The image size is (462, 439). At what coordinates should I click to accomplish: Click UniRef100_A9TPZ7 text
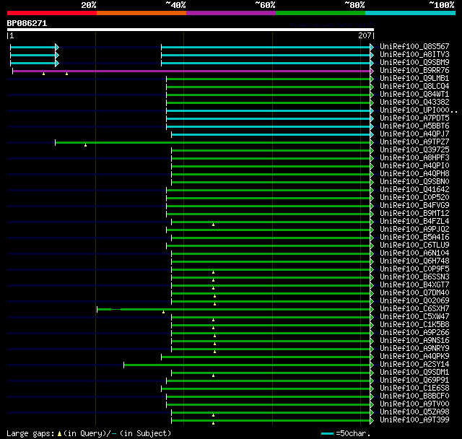[x=414, y=142]
